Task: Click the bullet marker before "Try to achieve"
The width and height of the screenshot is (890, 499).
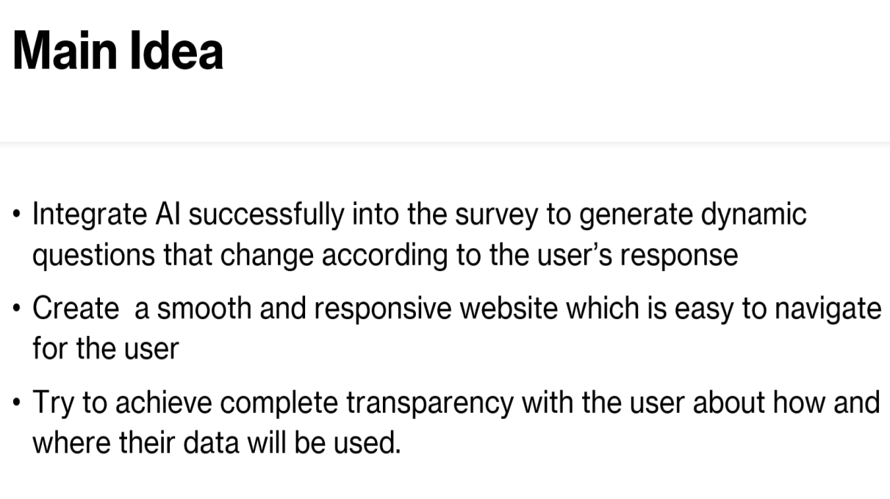Action: [17, 404]
